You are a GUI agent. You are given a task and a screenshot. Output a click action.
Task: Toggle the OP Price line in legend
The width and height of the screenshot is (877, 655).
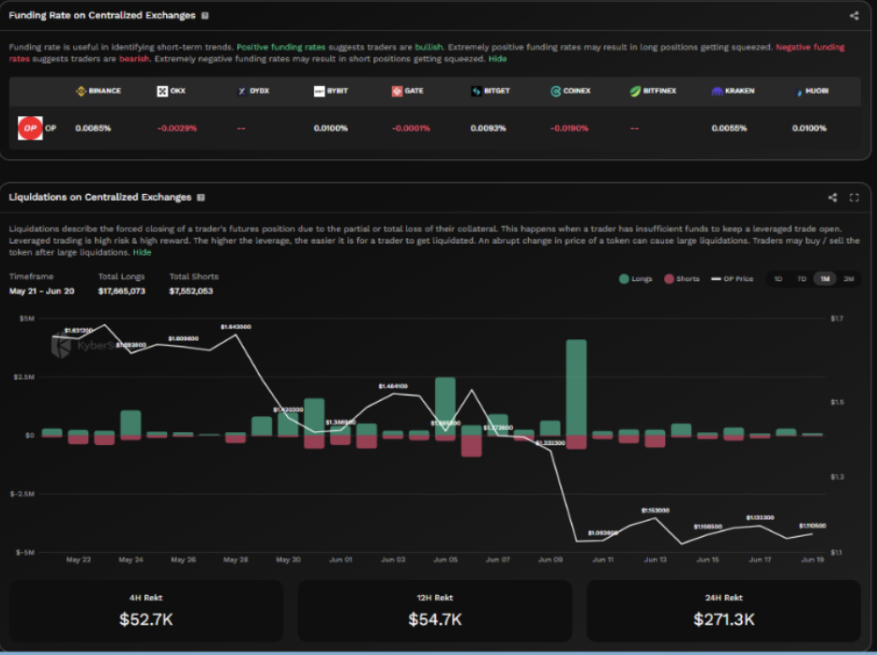732,279
